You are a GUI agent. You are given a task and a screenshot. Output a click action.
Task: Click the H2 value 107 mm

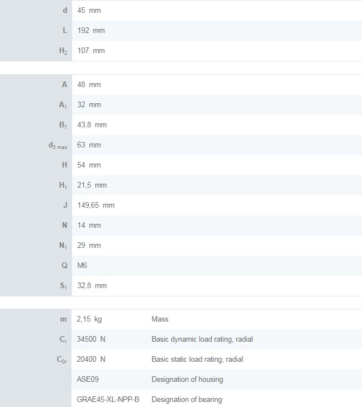point(90,51)
